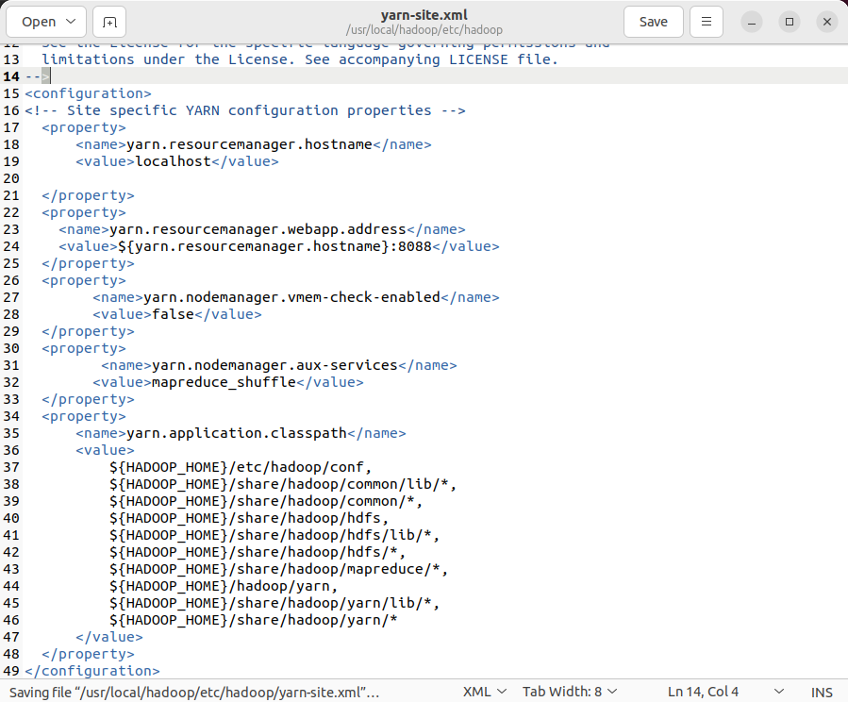848x702 pixels.
Task: Click the share/hadoop/yarn/* line 46
Action: pyautogui.click(x=254, y=620)
